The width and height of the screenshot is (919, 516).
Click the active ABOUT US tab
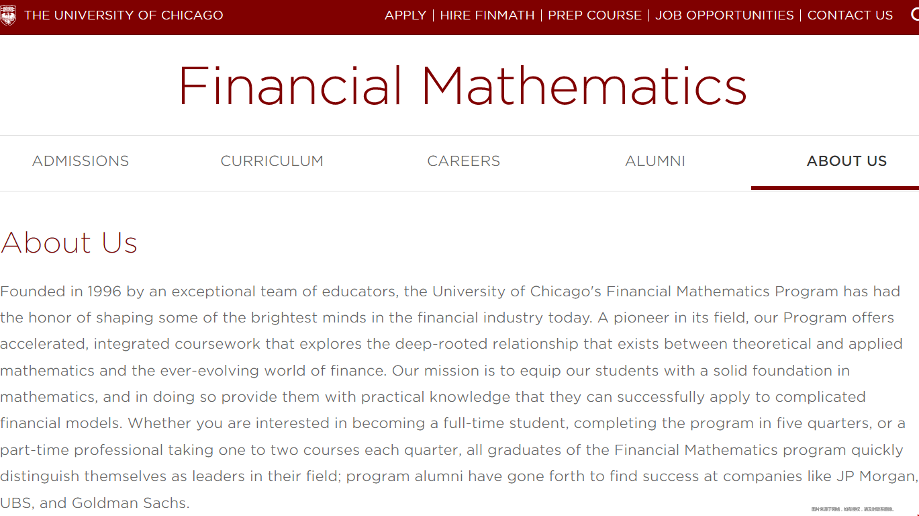(847, 161)
